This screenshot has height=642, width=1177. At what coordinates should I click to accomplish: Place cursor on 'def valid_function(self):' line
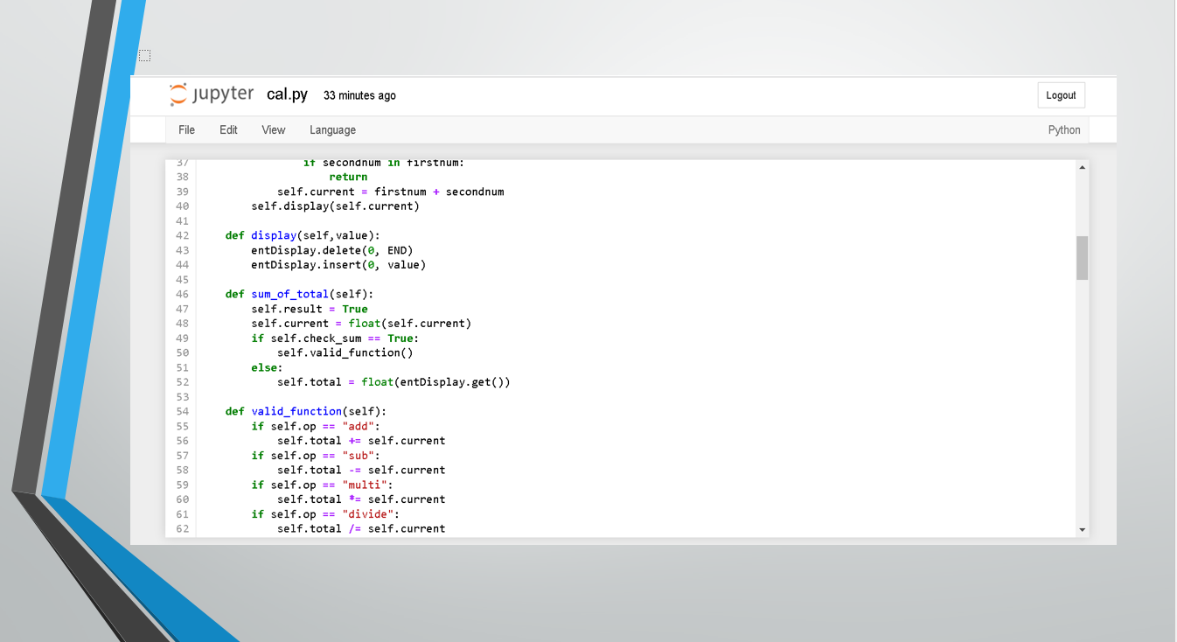click(x=306, y=411)
